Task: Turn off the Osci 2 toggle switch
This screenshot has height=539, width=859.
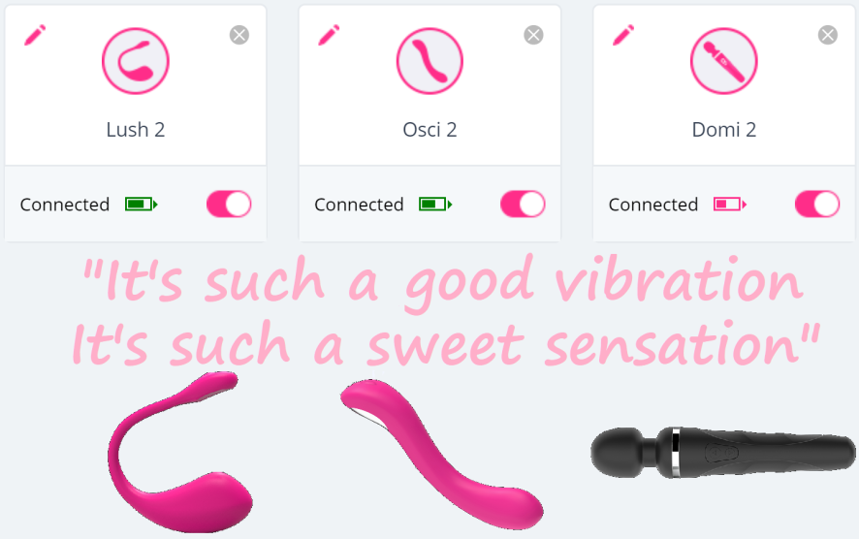Action: click(x=523, y=205)
